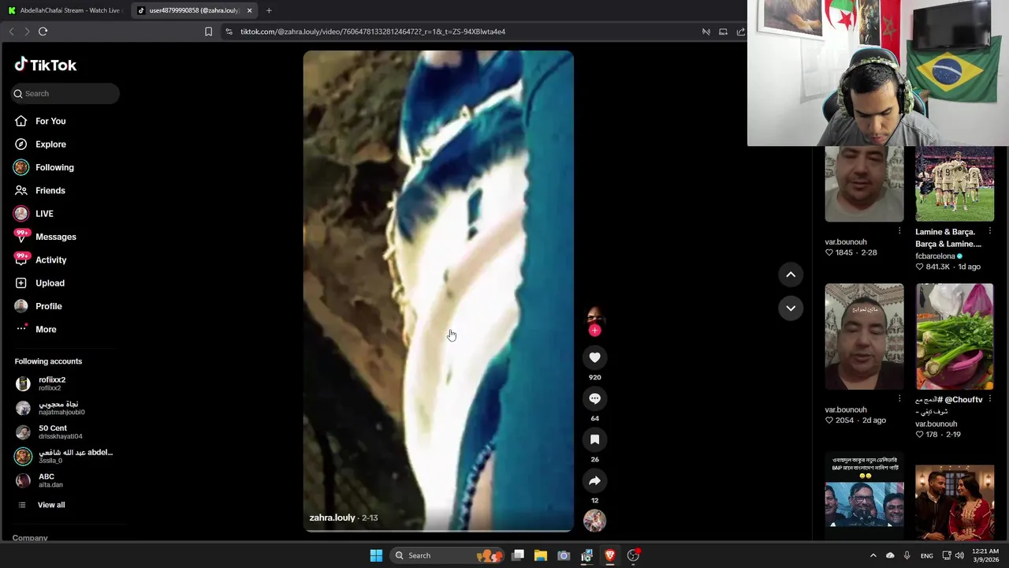The width and height of the screenshot is (1009, 568).
Task: Open the Upload page
Action: coord(50,282)
